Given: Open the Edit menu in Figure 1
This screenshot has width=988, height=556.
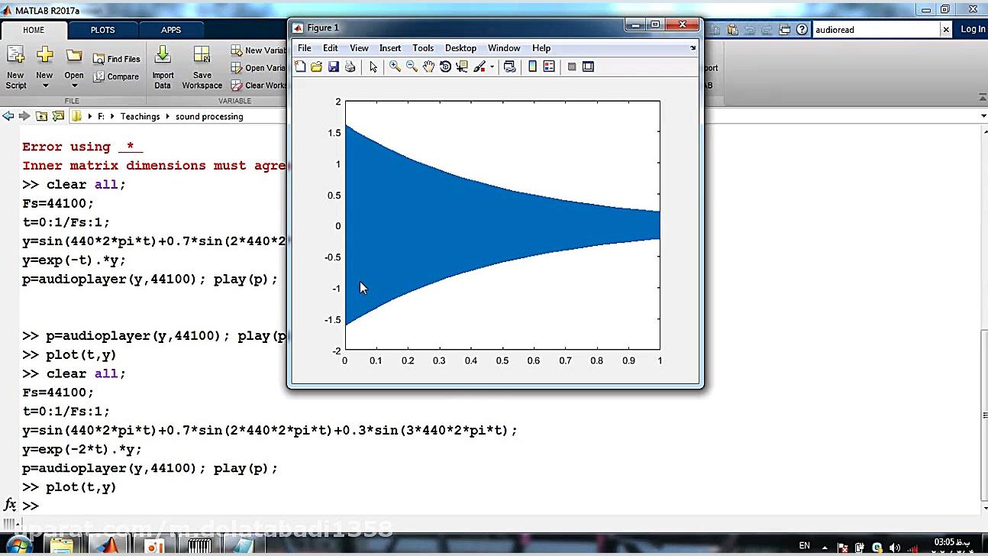Looking at the screenshot, I should [x=331, y=48].
